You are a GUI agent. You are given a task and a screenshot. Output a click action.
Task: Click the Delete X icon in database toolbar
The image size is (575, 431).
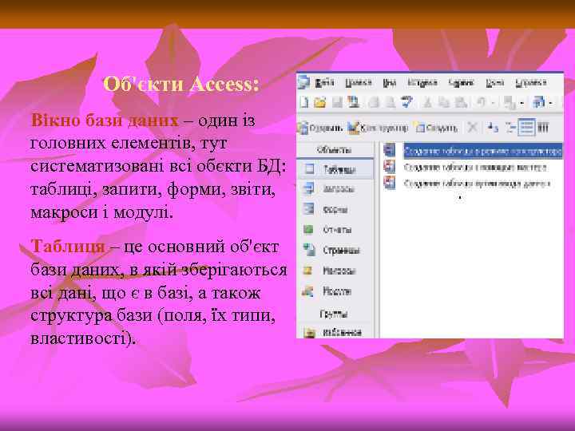[x=472, y=128]
